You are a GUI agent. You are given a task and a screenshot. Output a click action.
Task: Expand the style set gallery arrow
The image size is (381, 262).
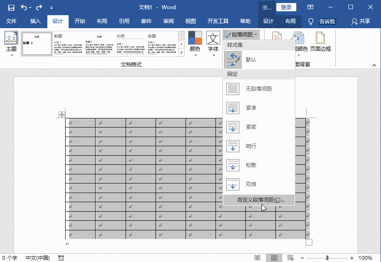pos(181,53)
